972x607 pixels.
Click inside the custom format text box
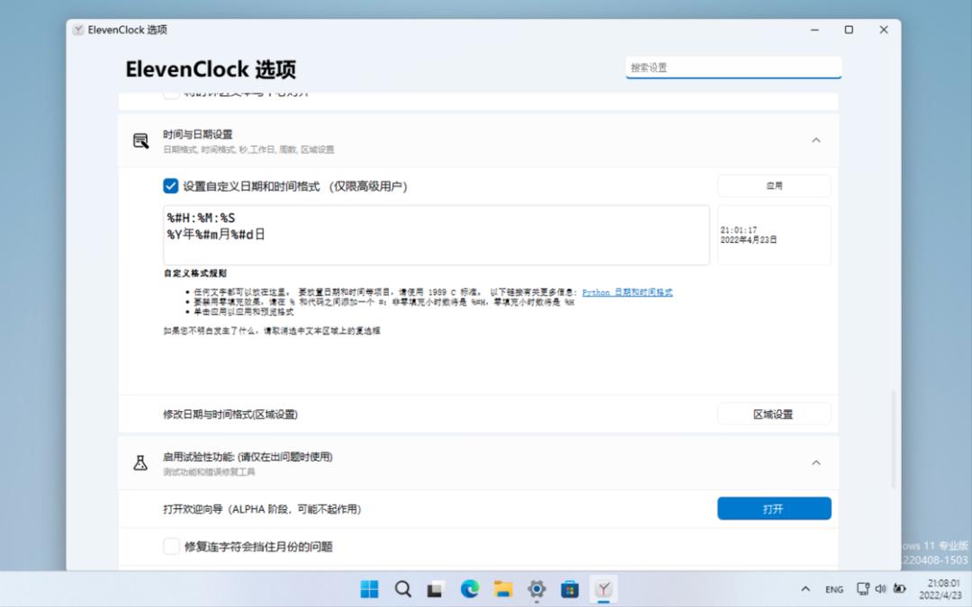[x=436, y=236]
